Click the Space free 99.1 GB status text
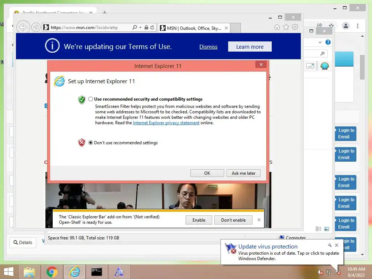 pos(84,238)
